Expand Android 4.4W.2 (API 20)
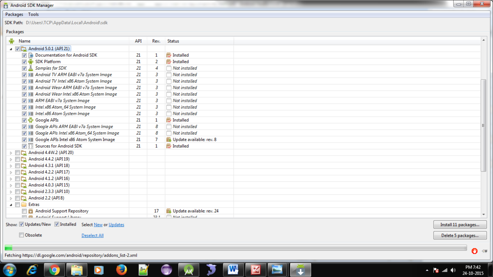Image resolution: width=493 pixels, height=277 pixels. coord(11,153)
